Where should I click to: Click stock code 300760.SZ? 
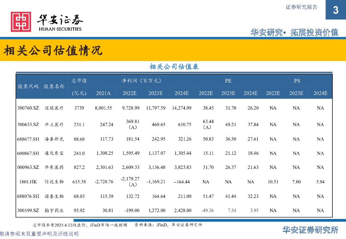pos(28,108)
